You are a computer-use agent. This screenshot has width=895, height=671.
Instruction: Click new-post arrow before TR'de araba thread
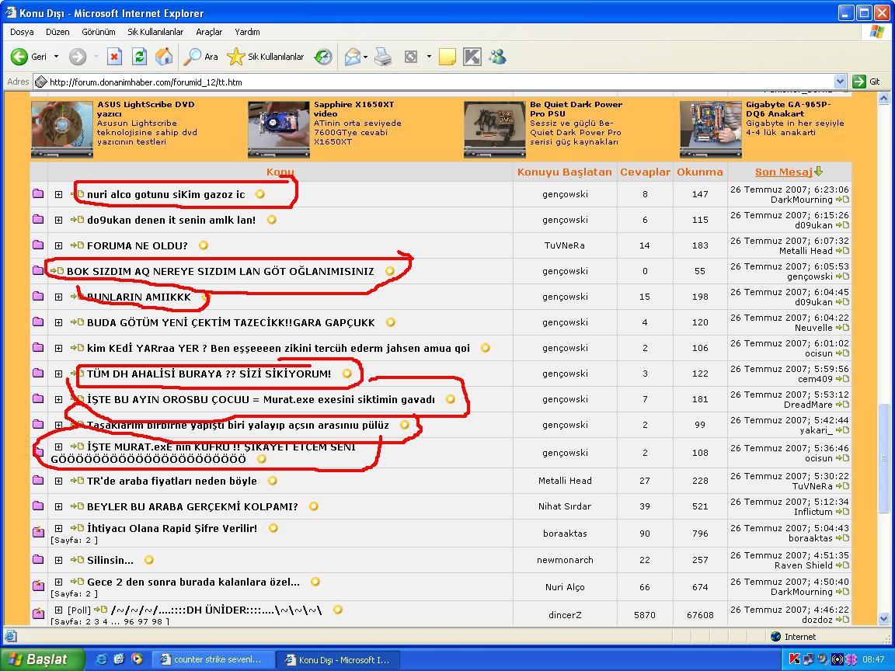coord(77,481)
